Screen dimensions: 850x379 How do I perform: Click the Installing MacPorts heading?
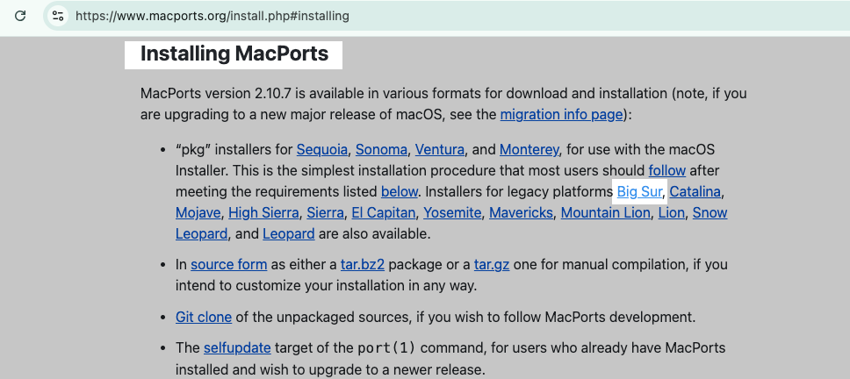[234, 54]
